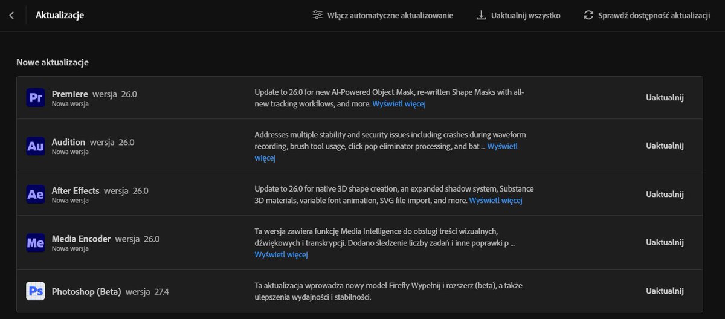Go back using the left chevron arrow
Image resolution: width=725 pixels, height=319 pixels.
11,15
